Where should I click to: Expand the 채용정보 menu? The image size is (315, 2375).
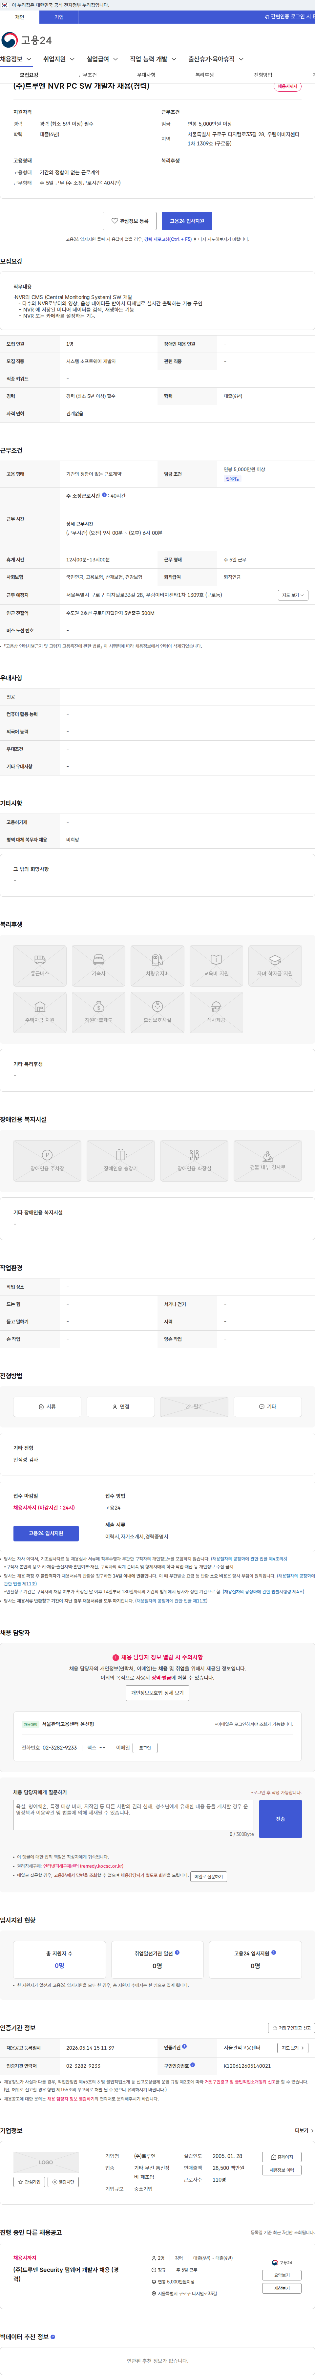coord(16,59)
